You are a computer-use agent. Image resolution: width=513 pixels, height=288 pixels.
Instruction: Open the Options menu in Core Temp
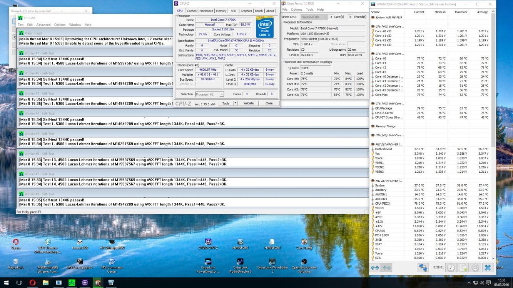296,10
